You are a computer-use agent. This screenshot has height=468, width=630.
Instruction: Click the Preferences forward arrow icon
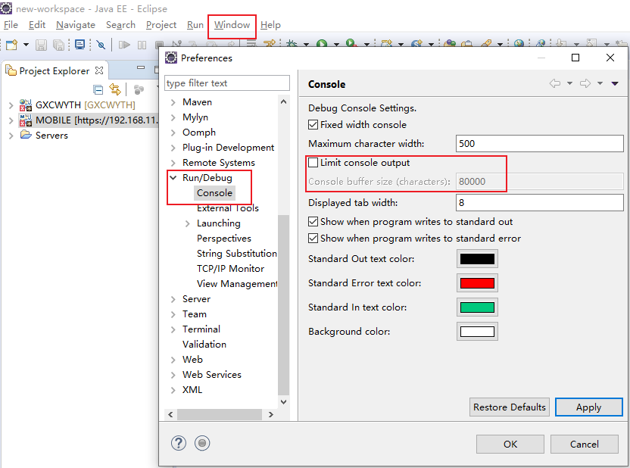click(x=585, y=83)
